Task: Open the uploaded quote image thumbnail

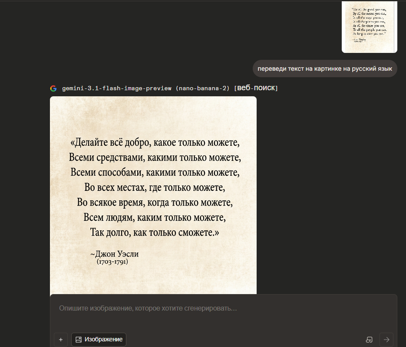Action: [369, 27]
